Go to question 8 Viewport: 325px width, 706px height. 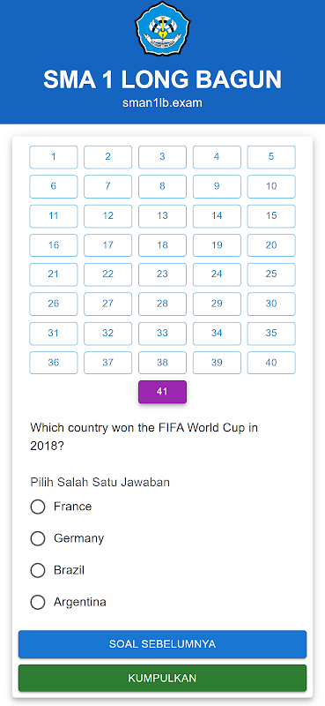[x=162, y=186]
